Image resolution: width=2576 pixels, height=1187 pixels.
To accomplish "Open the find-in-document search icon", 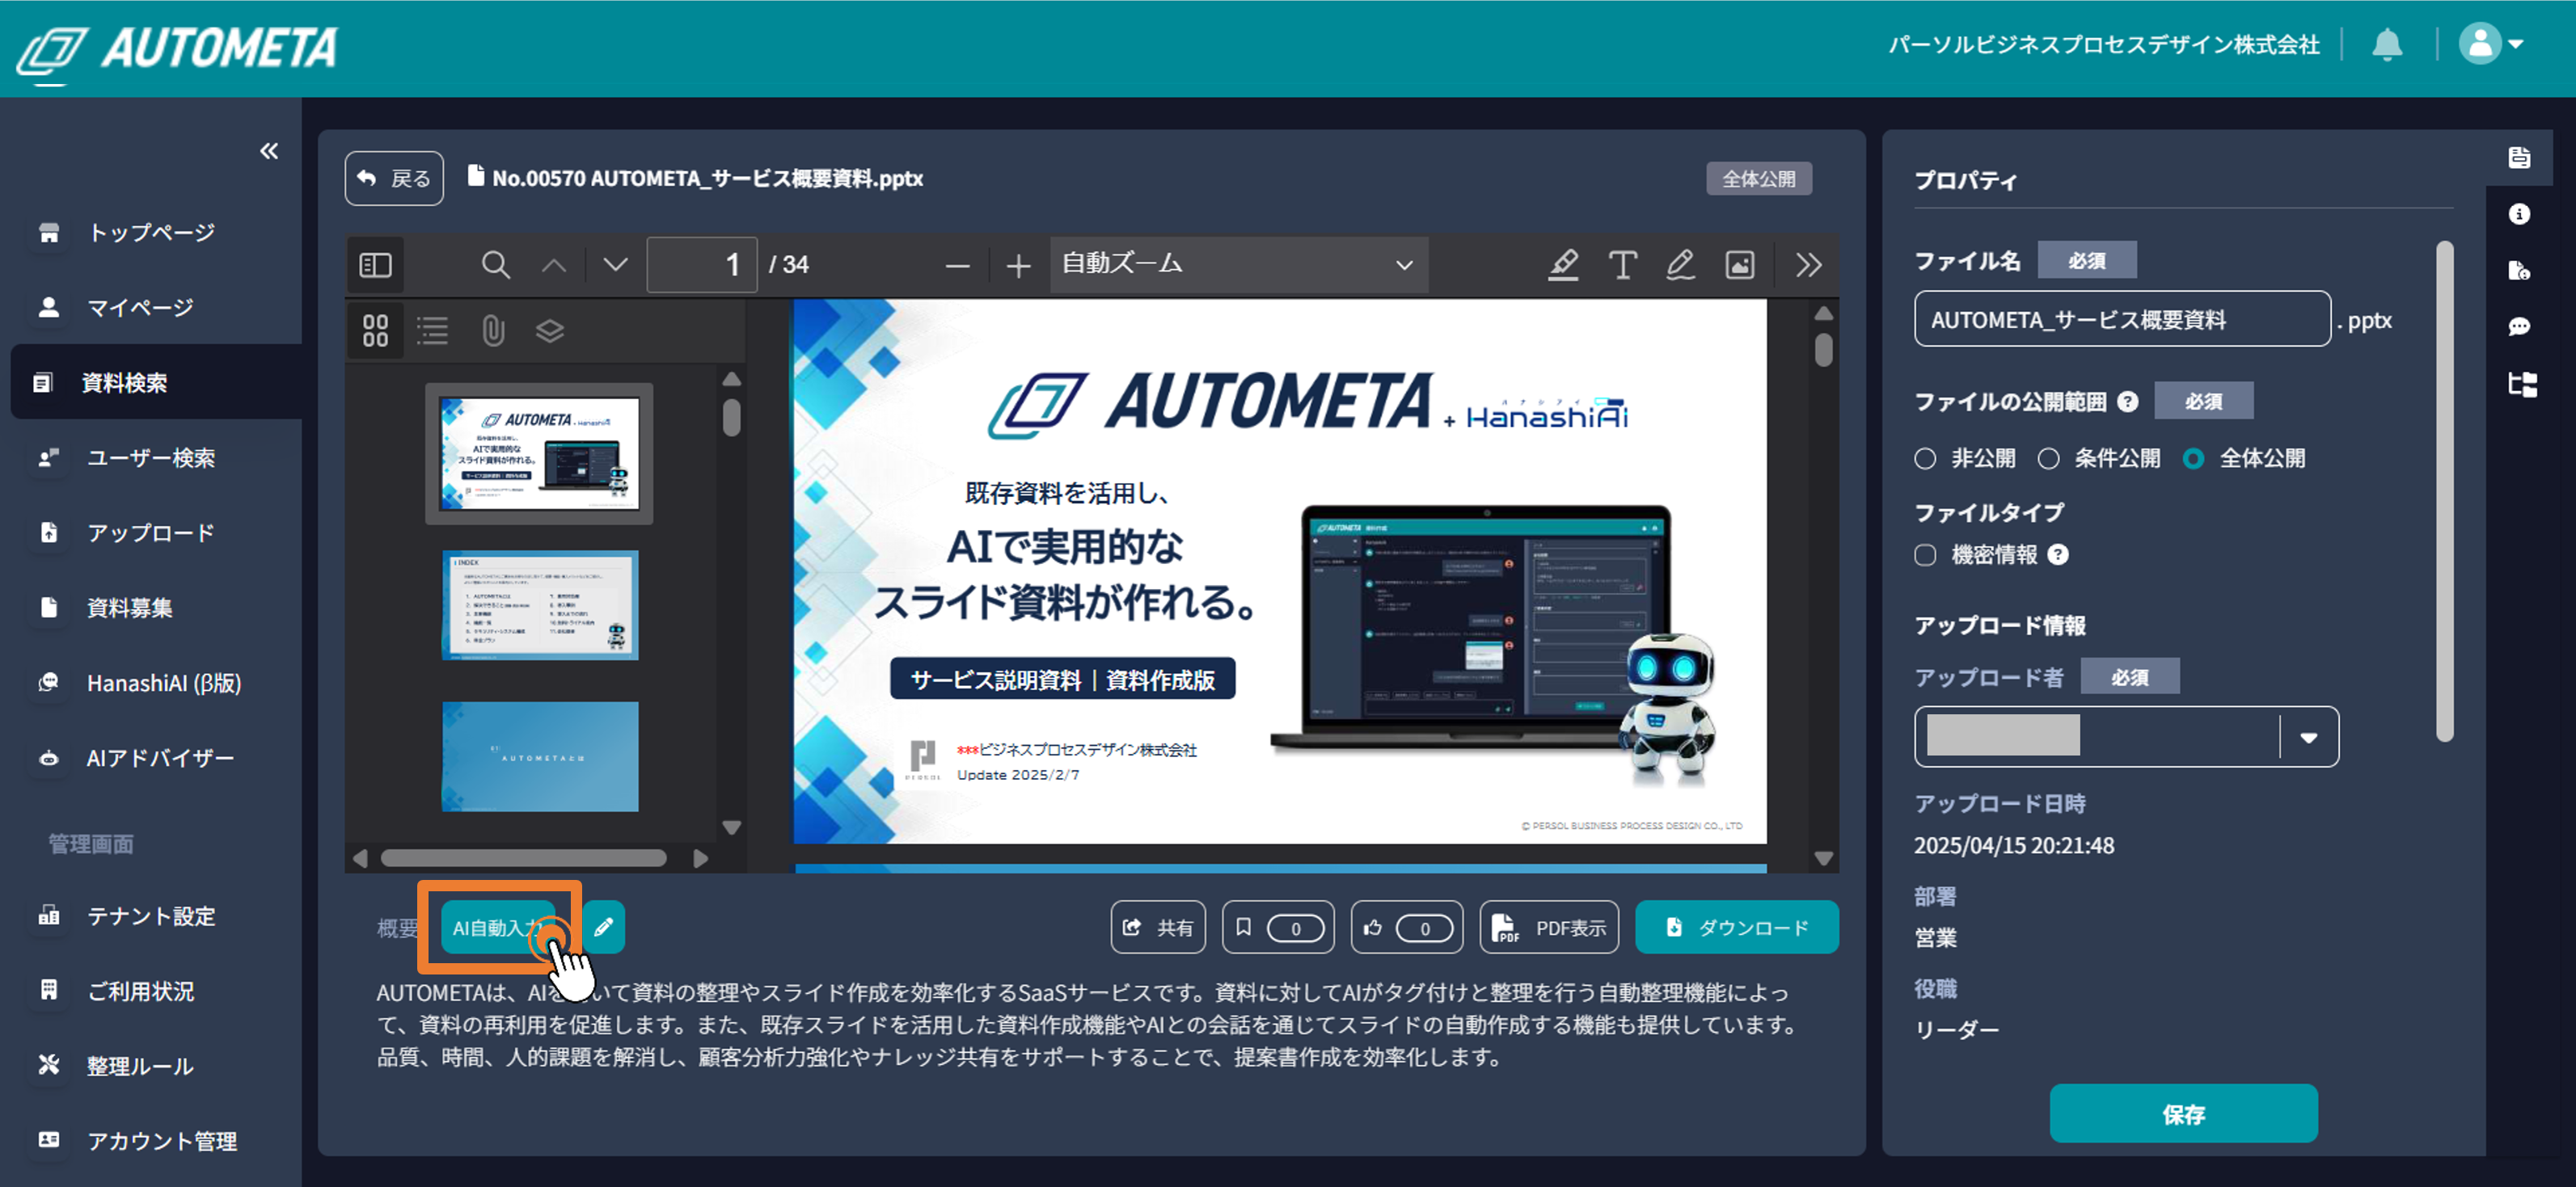I will click(495, 265).
